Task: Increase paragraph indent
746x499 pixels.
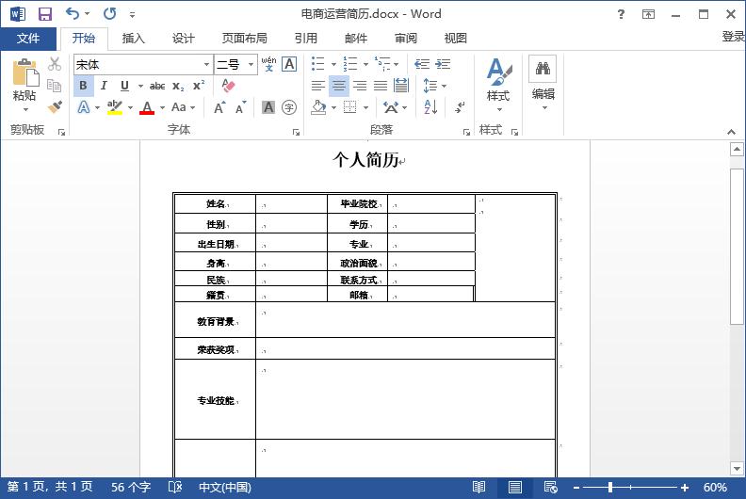Action: 443,64
